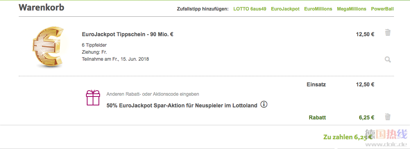Open 'Anderen Rabatt- oder Aktionscode eingeben'
The width and height of the screenshot is (410, 149).
coord(153,94)
